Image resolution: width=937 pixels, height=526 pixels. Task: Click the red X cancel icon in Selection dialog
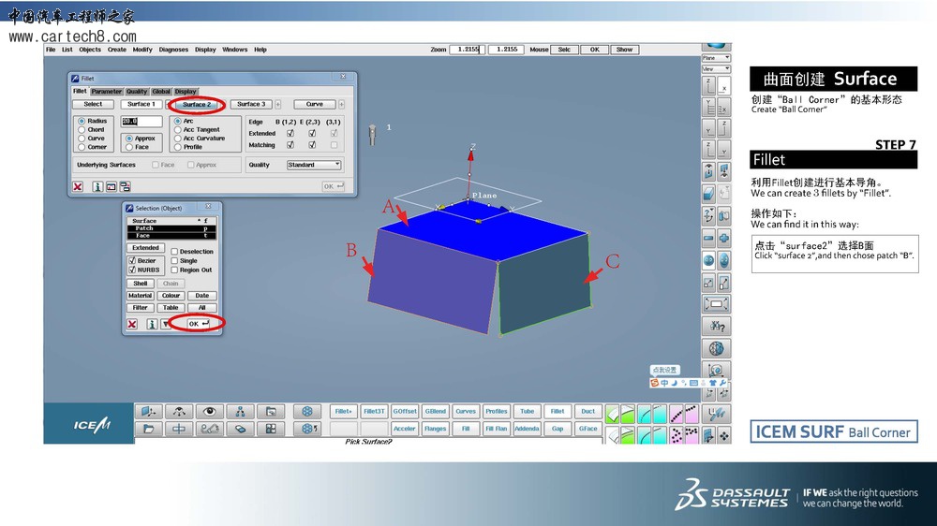(133, 324)
